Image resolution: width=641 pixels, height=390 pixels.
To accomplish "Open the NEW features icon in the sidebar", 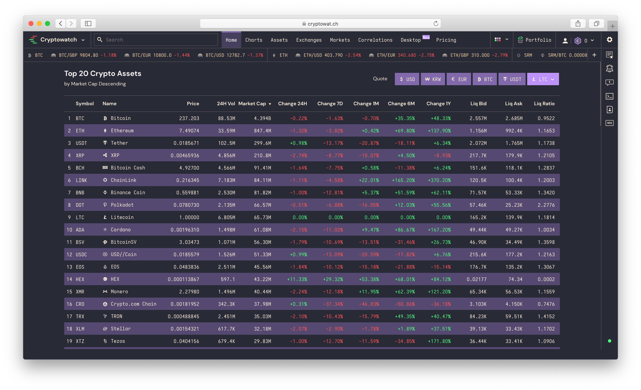I will (610, 123).
